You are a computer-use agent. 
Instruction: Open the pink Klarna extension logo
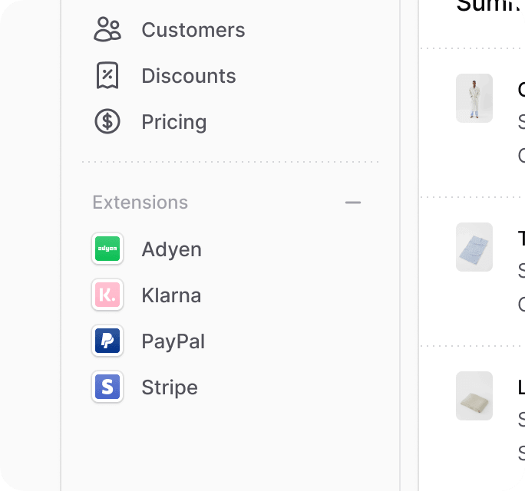pyautogui.click(x=107, y=295)
